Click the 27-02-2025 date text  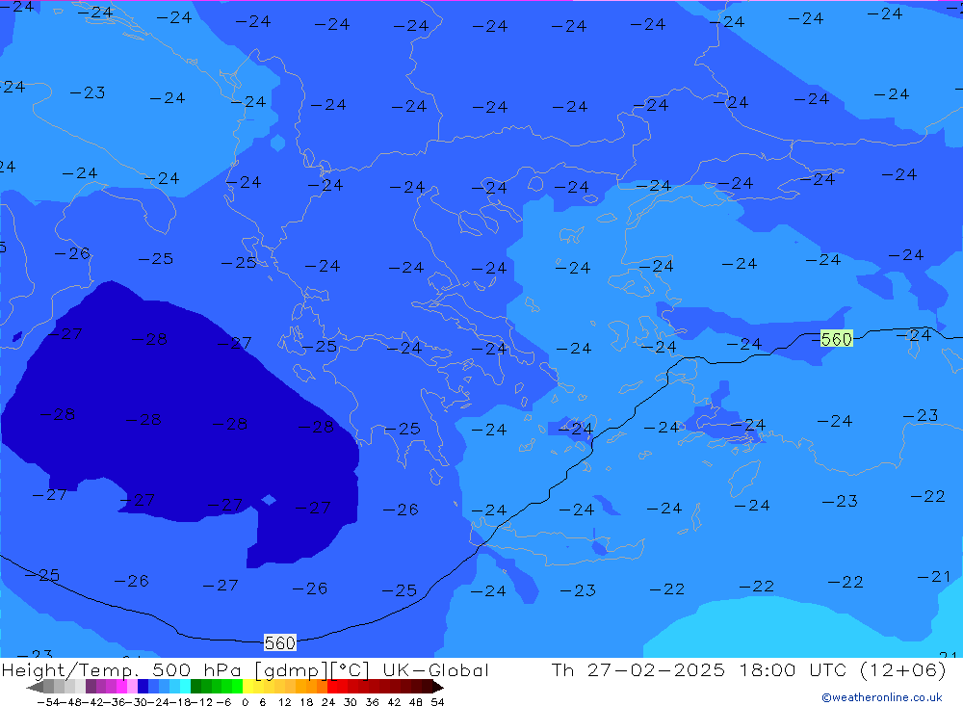[656, 669]
